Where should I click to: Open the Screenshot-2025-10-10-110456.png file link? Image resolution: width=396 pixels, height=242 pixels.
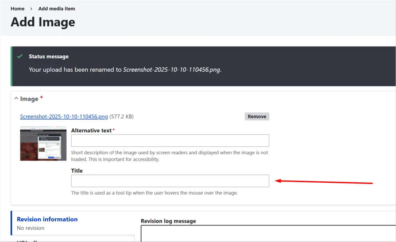click(64, 116)
